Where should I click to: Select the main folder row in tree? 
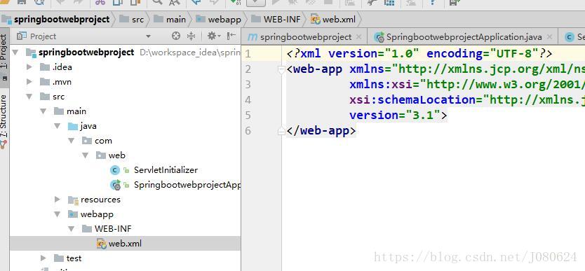125,111
